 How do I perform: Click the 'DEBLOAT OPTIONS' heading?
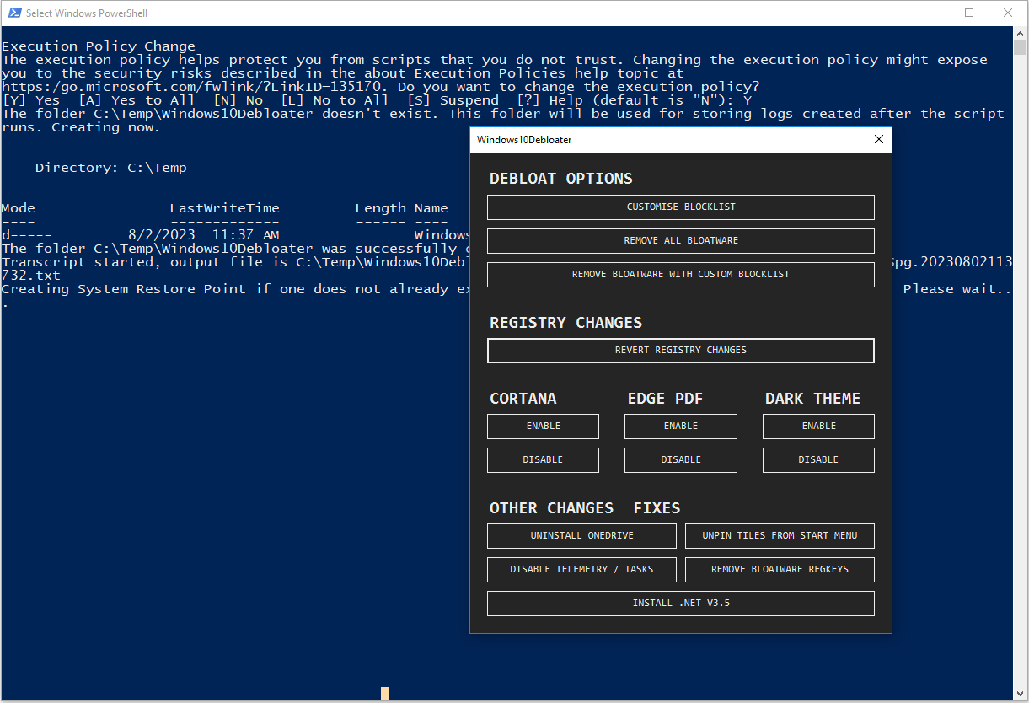tap(561, 179)
